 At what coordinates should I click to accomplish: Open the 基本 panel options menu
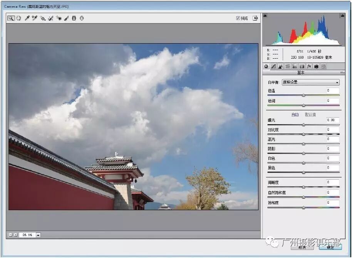(x=342, y=73)
